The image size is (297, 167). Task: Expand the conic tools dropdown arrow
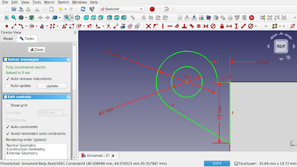tap(47, 26)
